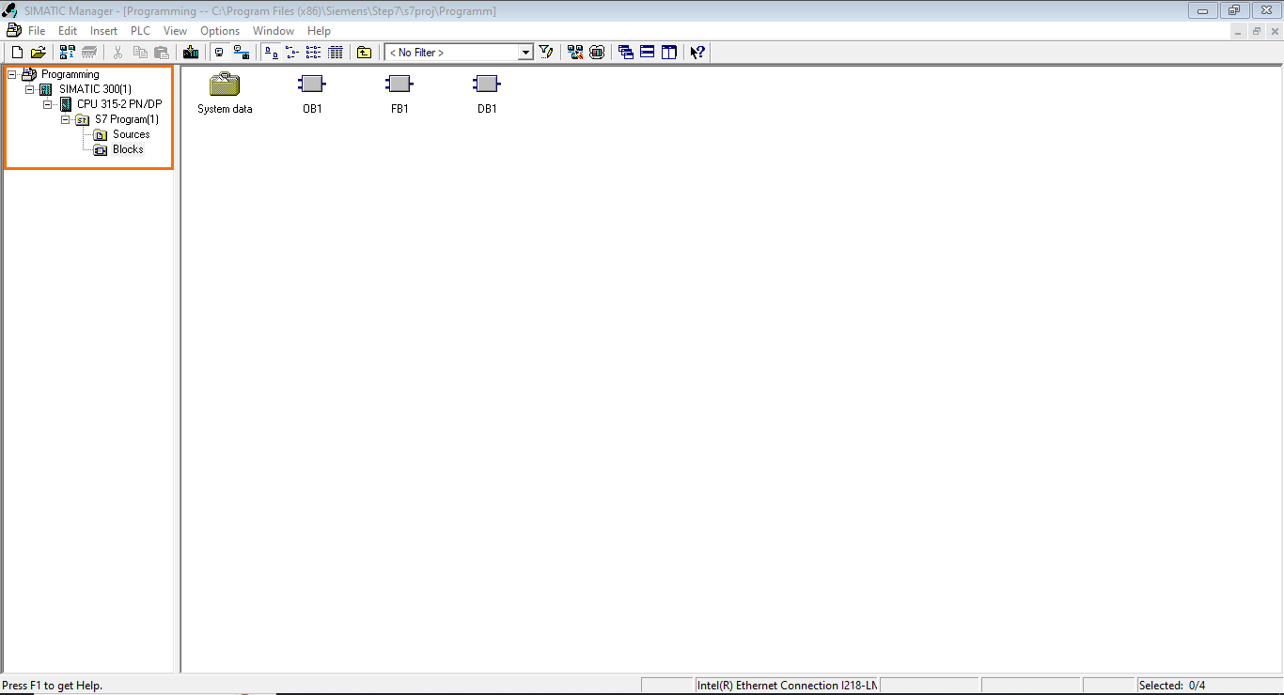Click 'Selected: 0/4' status bar field
The width and height of the screenshot is (1284, 695).
coord(1209,686)
